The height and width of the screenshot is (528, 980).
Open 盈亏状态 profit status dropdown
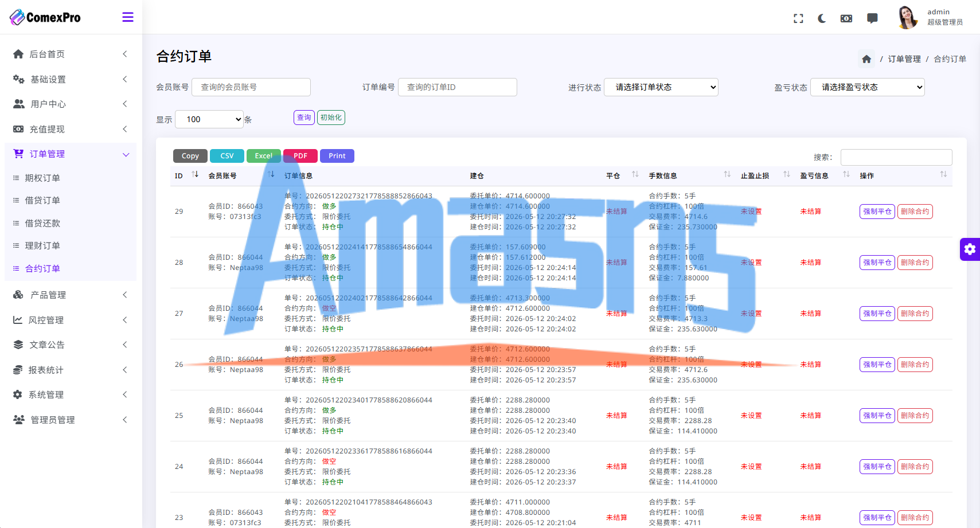(868, 87)
